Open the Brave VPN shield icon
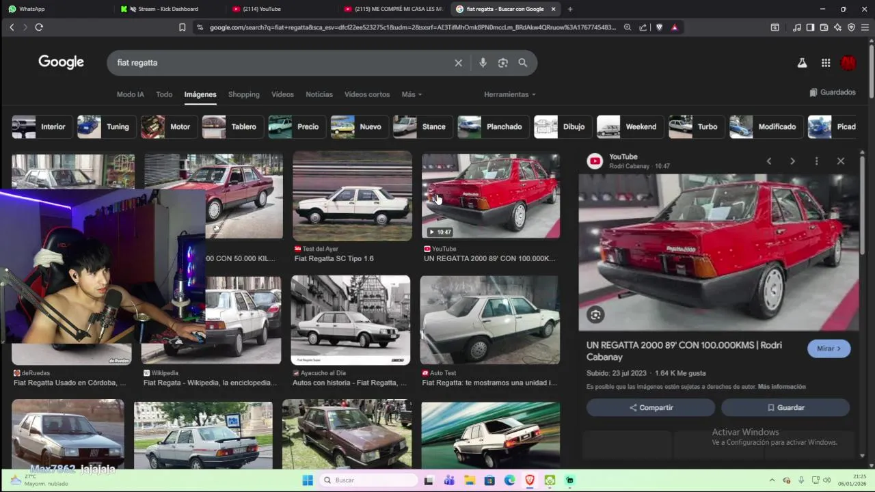875x492 pixels. pyautogui.click(x=851, y=27)
